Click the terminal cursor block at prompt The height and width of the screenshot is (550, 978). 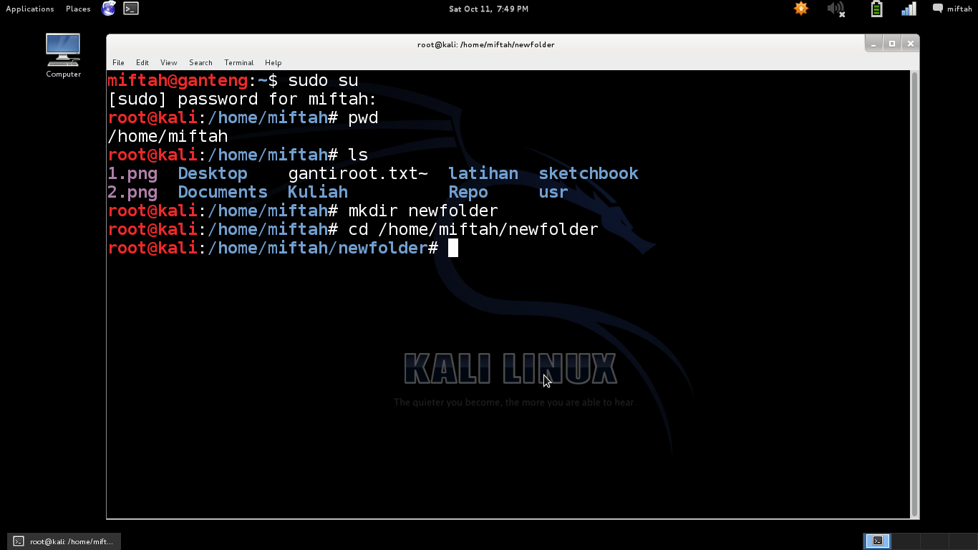[453, 248]
